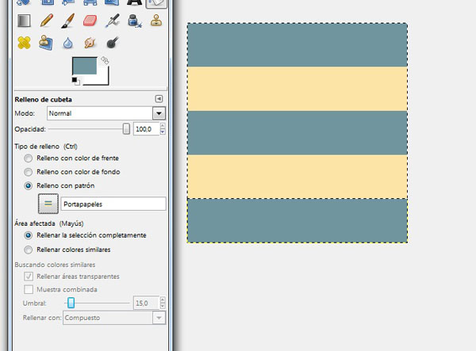Click the Umbral slider handle
Screen dimensions: 476x351
(x=71, y=303)
